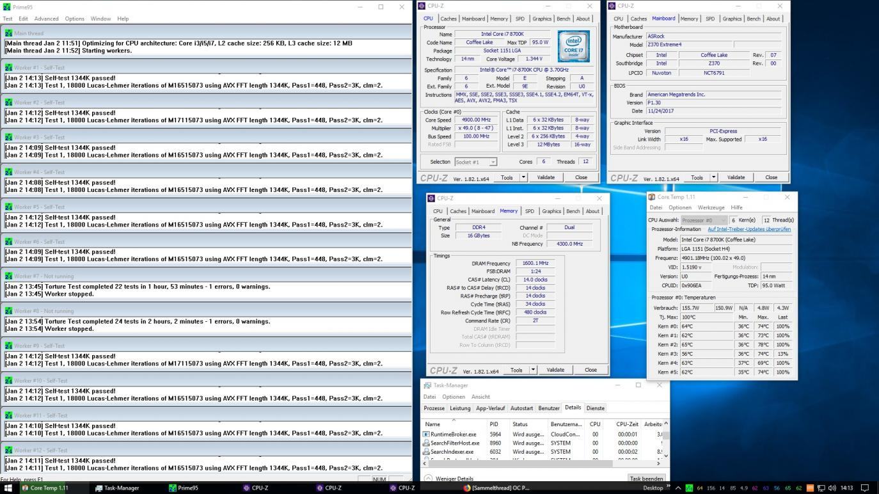The height and width of the screenshot is (494, 879).
Task: Select the SearchFilterHost.exe process row
Action: click(x=542, y=443)
